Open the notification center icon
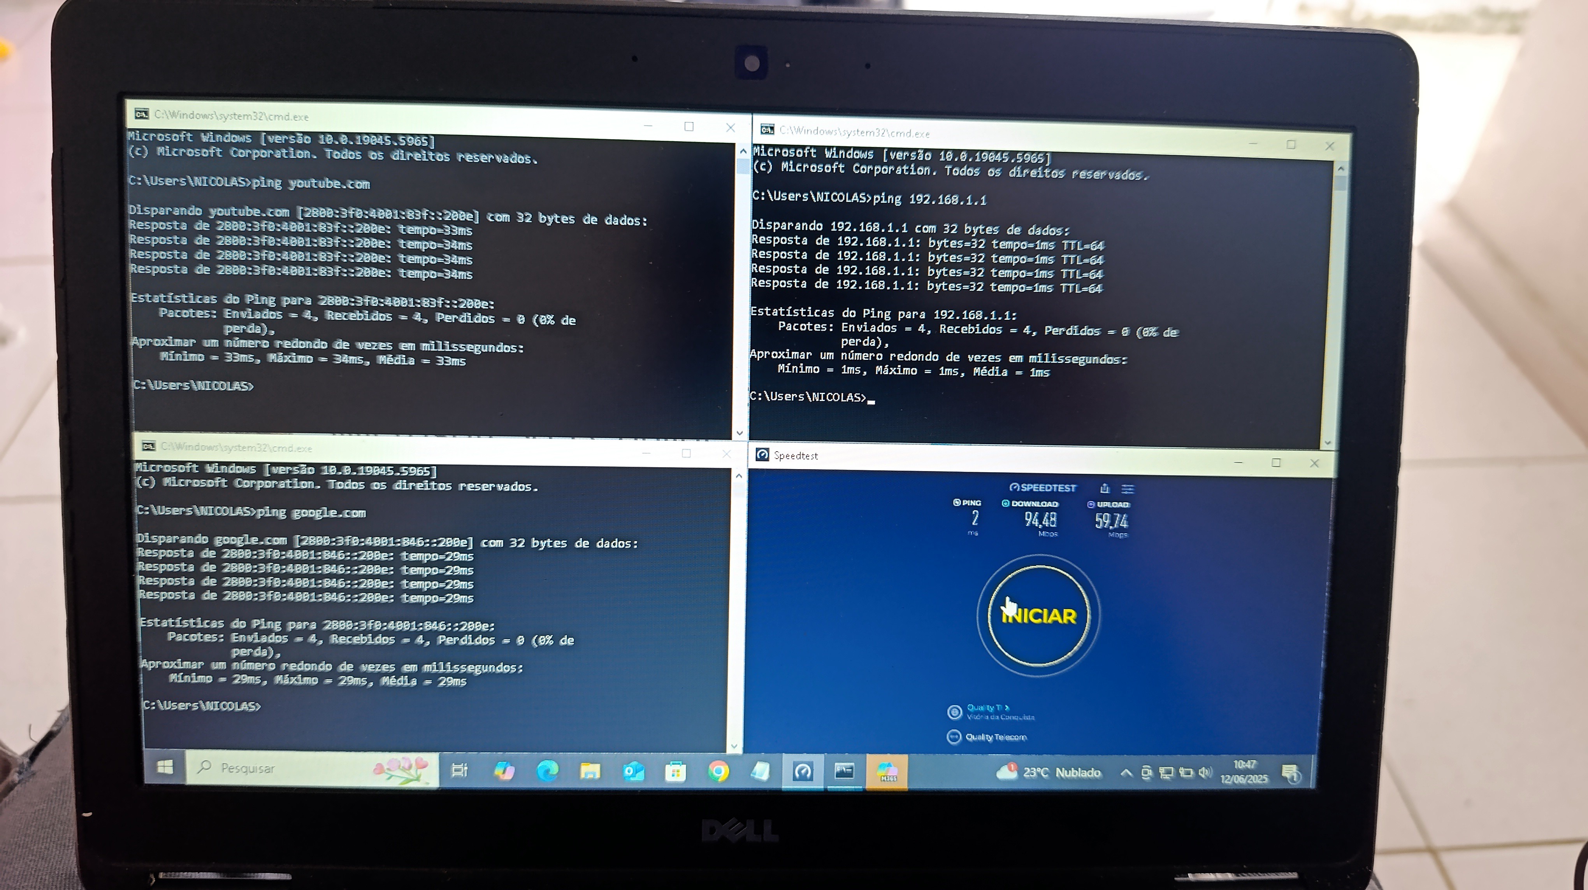1588x890 pixels. point(1290,774)
